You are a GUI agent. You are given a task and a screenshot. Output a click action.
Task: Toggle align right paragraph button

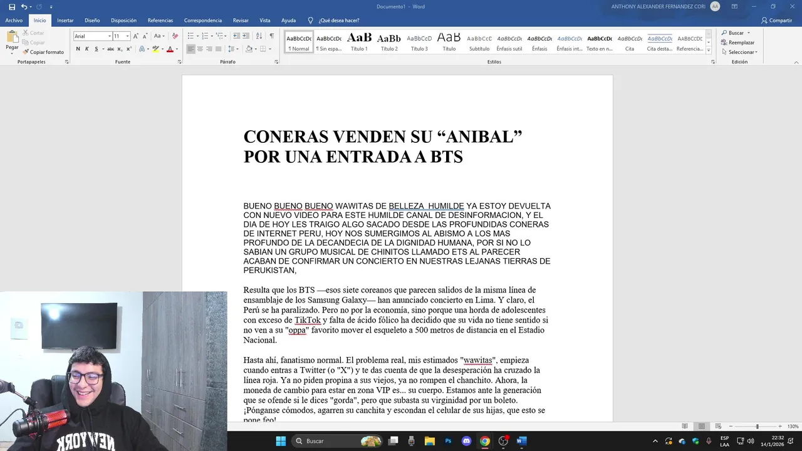209,49
